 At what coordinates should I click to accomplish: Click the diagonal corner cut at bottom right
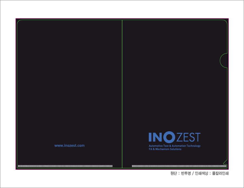(225, 161)
